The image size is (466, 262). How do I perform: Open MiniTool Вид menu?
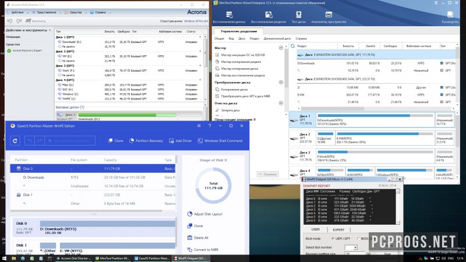pos(231,38)
